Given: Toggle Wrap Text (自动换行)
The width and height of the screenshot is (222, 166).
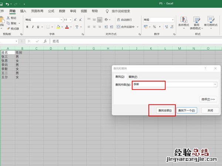Looking at the screenshot, I should pos(124,20).
